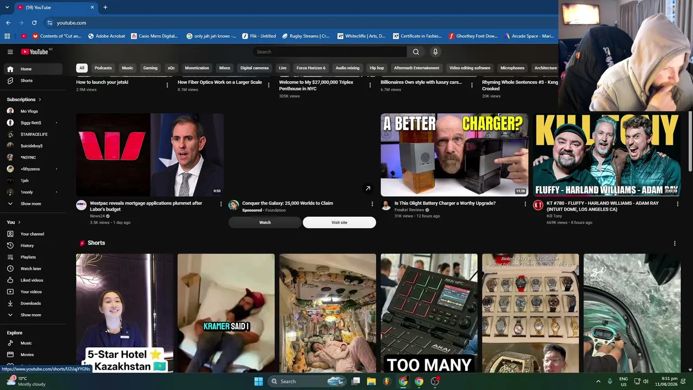Select the Podcasts filter chip
693x390 pixels.
[x=103, y=68]
